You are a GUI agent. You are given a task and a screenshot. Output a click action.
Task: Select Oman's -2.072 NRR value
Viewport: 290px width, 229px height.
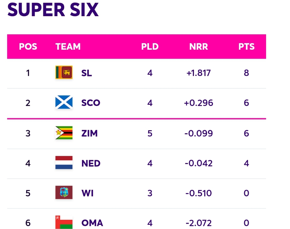click(x=198, y=223)
